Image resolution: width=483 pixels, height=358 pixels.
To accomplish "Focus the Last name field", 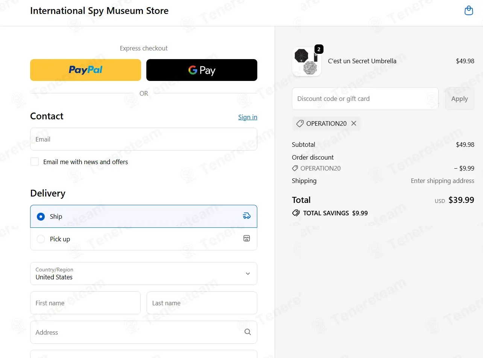I will pos(202,303).
